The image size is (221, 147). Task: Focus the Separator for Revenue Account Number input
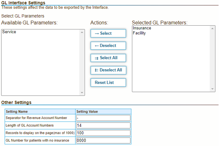click(x=103, y=118)
